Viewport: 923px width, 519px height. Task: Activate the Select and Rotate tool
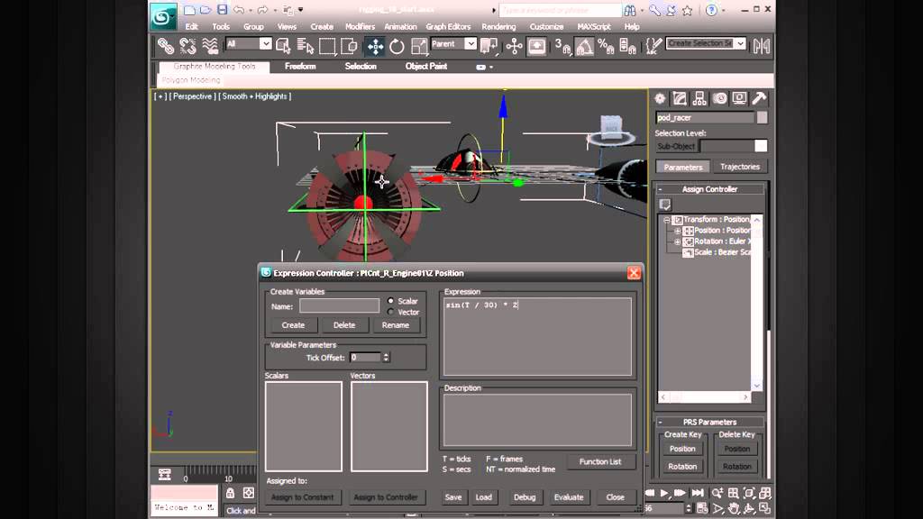(x=397, y=45)
